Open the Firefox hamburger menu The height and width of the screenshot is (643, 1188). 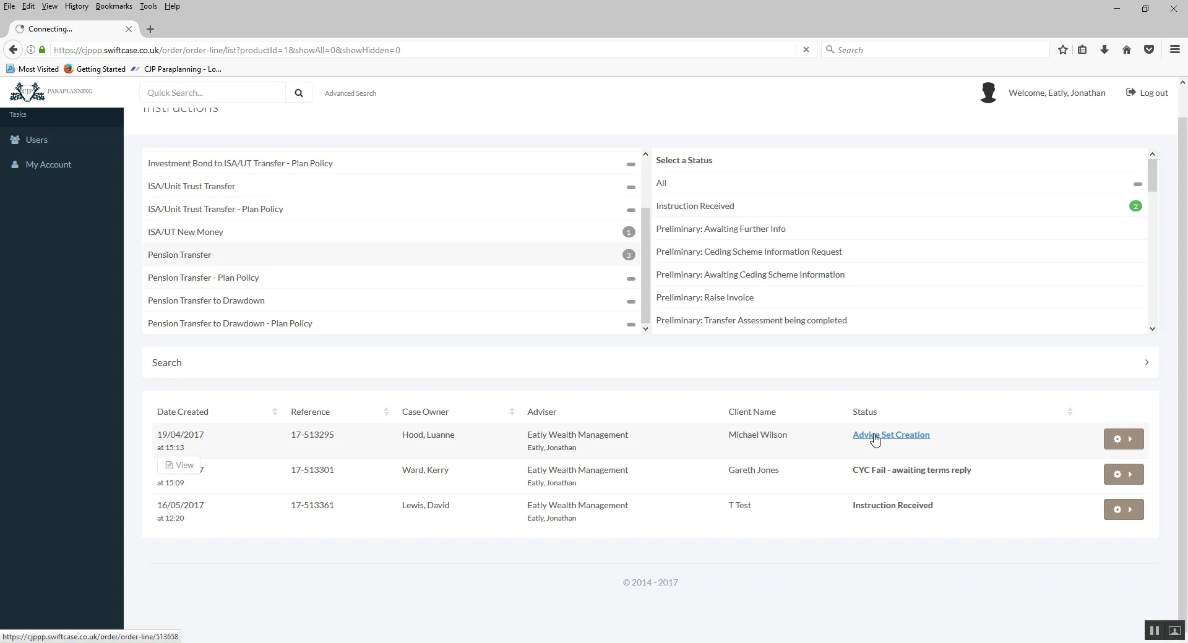[1175, 50]
